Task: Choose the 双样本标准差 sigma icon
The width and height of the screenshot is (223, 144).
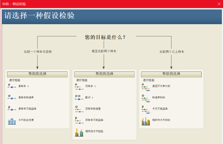Action: point(79,109)
